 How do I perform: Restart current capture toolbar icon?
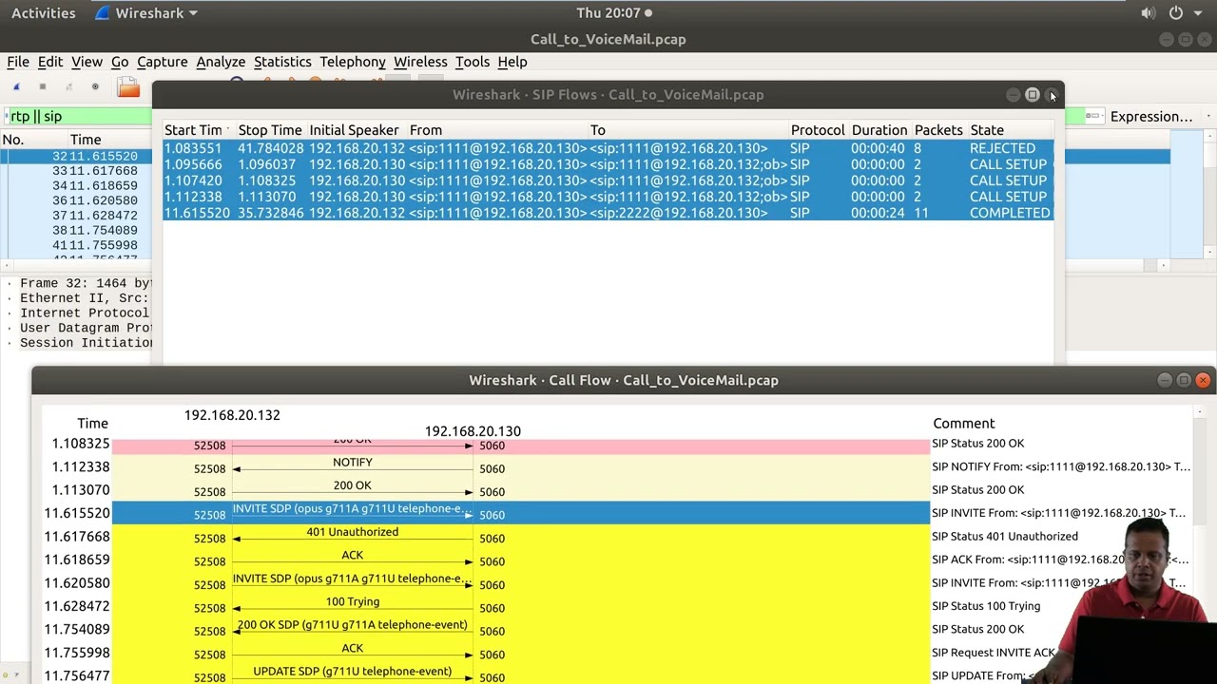[x=68, y=87]
